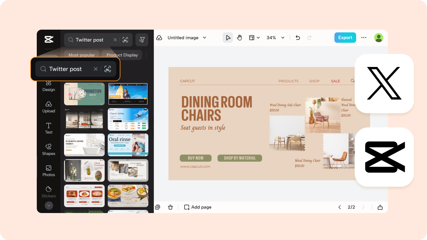Select the DINING ROOM CHAIRS headline
The image size is (427, 240).
click(x=217, y=108)
